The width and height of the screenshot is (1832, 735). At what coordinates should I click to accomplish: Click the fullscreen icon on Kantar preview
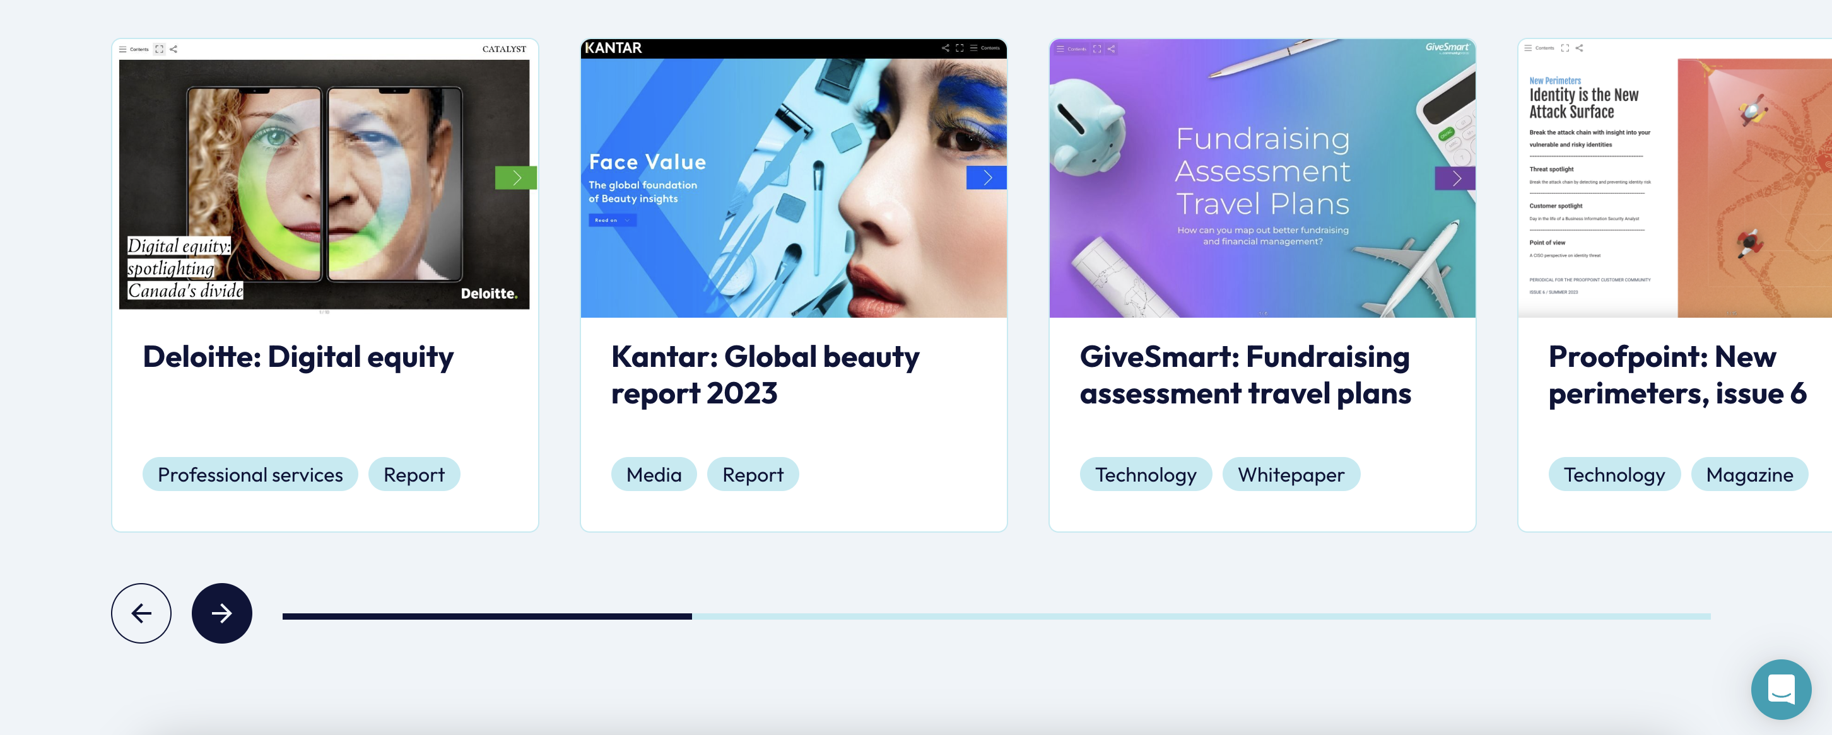coord(960,48)
